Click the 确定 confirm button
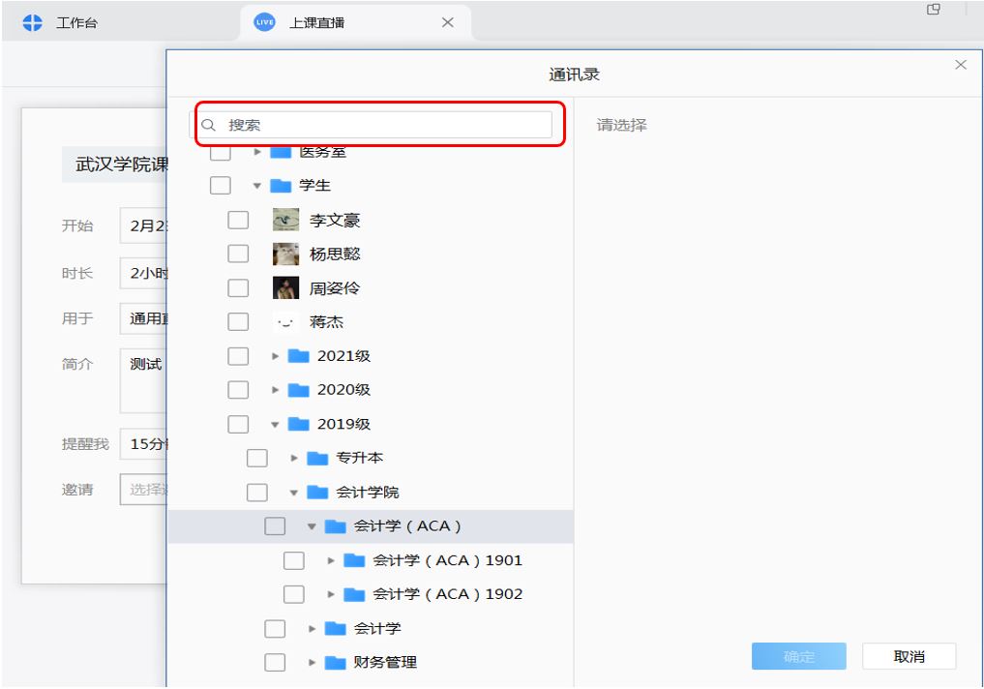Image resolution: width=984 pixels, height=689 pixels. click(x=798, y=657)
